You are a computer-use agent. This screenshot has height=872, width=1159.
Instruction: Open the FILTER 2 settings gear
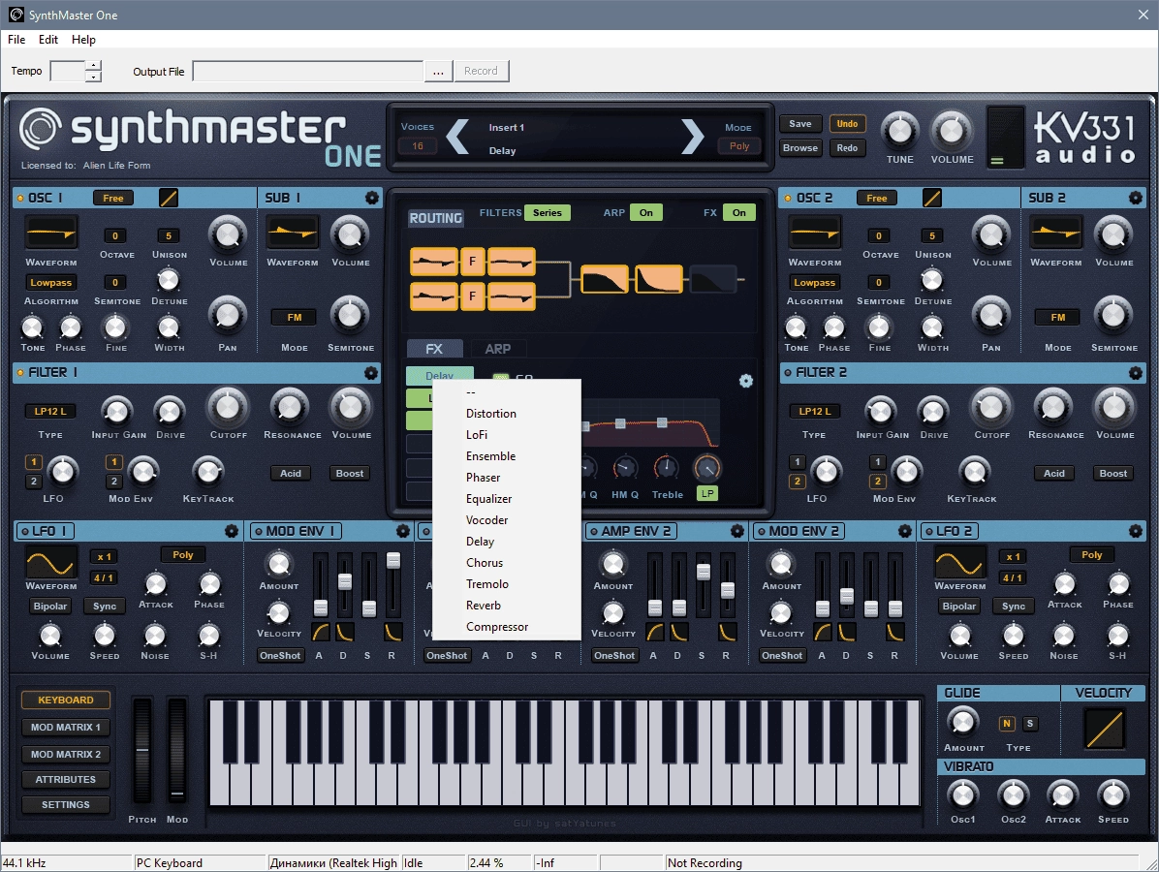click(1136, 373)
